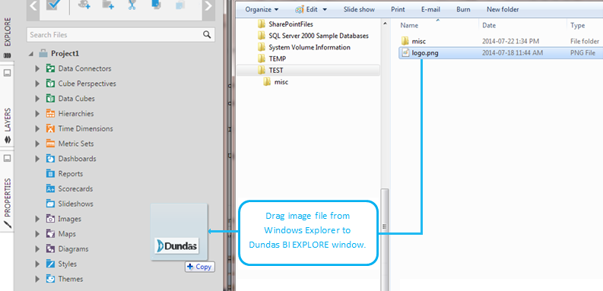Select the Slideshows folder icon

(50, 204)
